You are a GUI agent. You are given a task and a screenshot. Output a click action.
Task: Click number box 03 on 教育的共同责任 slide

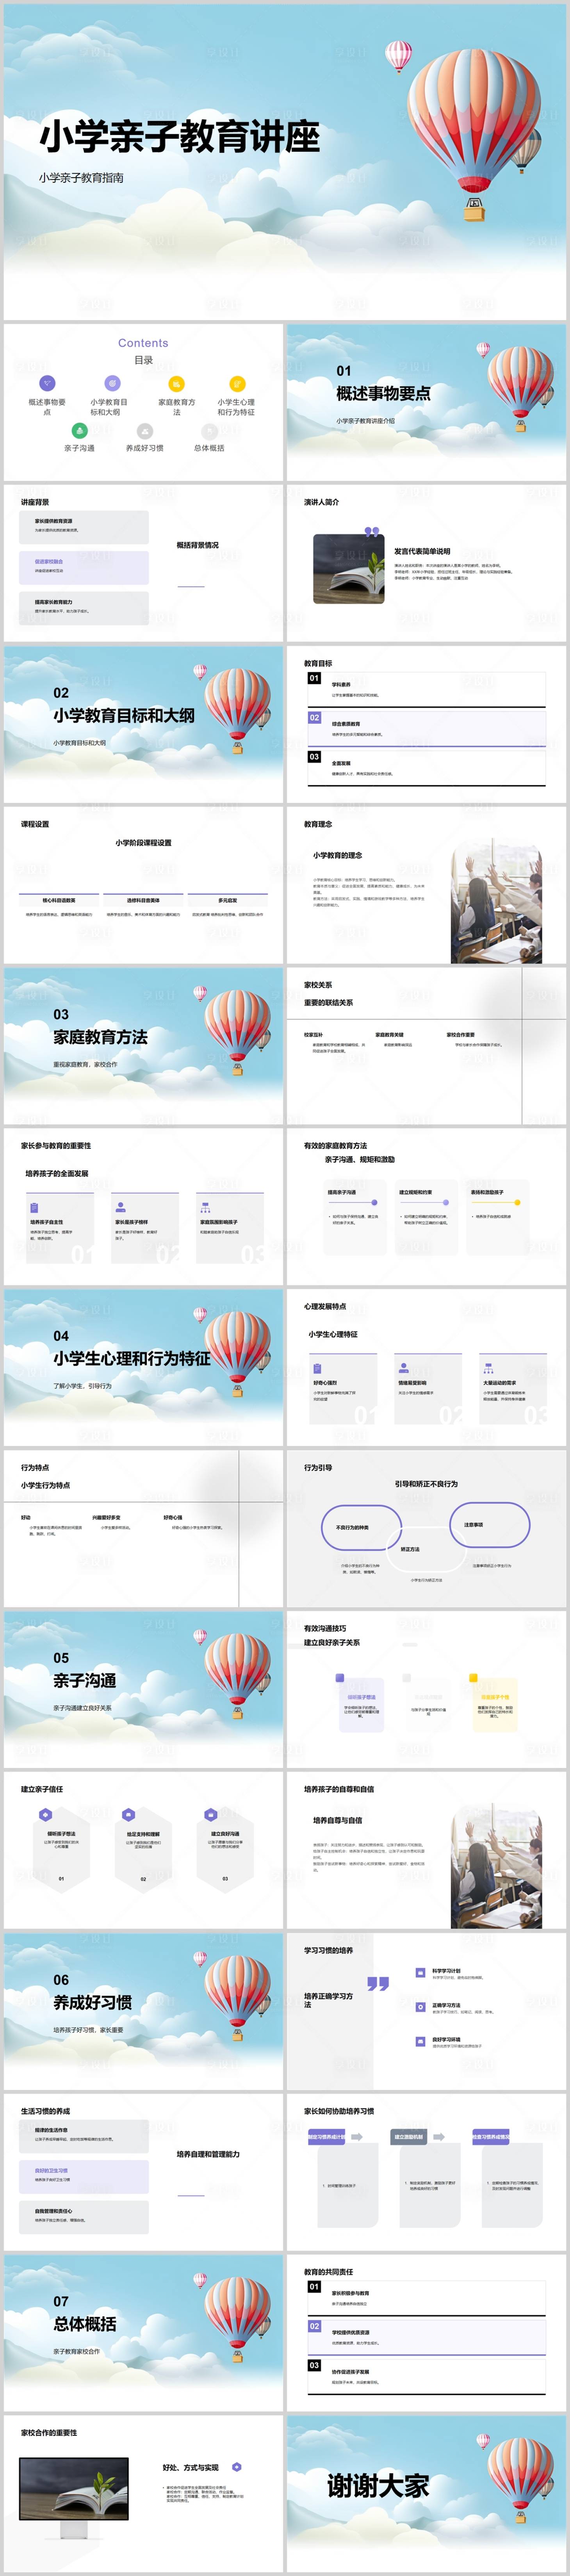pos(314,2365)
